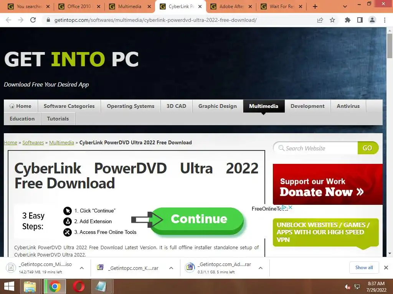
Task: Click the Unblock Websites VPN banner
Action: coord(325,233)
